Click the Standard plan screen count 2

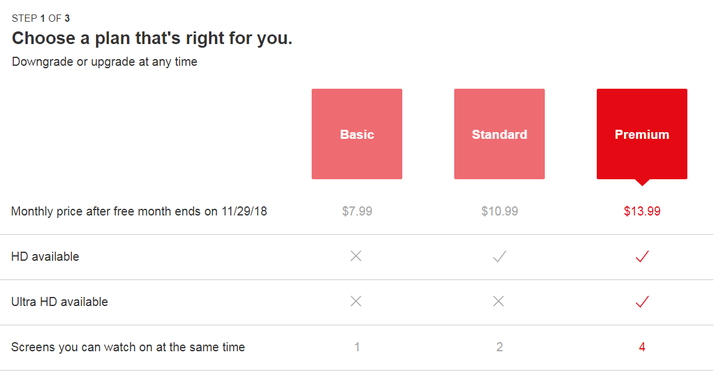[x=500, y=347]
